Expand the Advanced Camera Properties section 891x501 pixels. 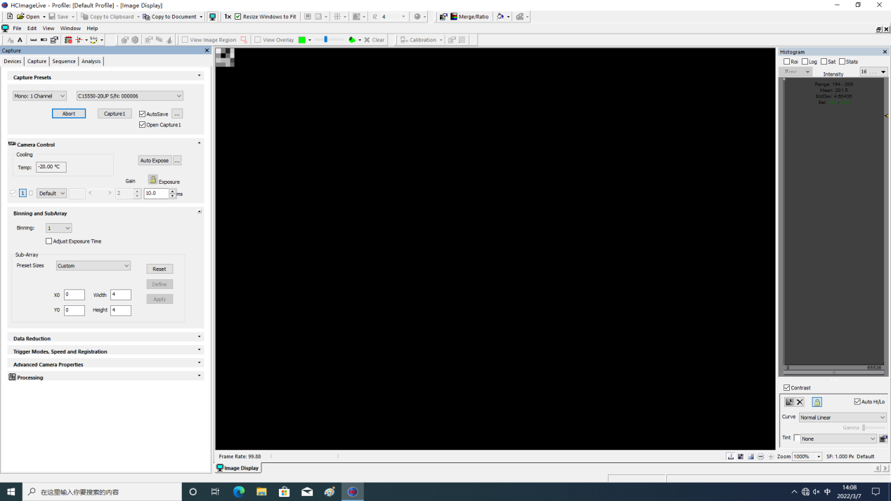coord(105,364)
